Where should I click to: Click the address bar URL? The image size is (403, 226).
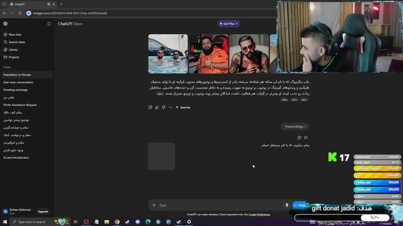coord(70,13)
